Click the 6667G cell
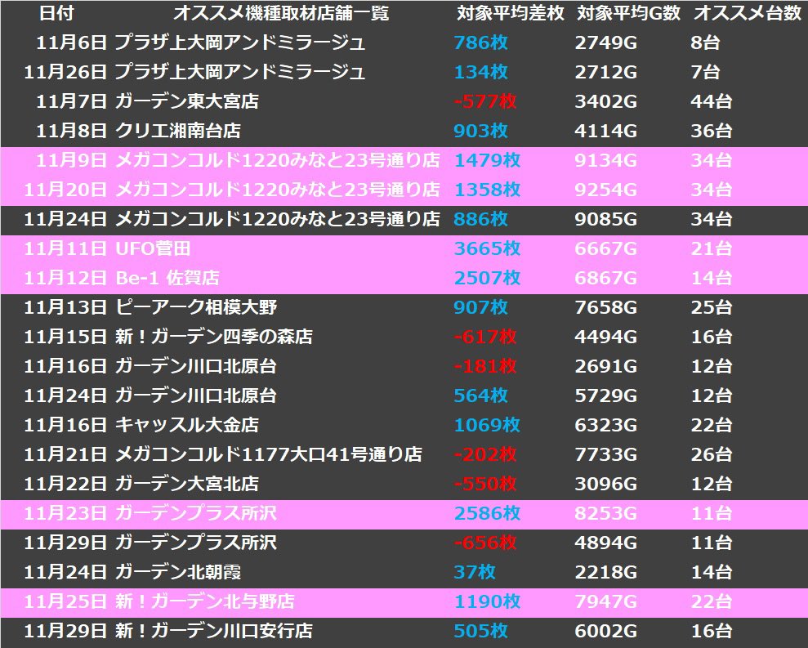 606,248
